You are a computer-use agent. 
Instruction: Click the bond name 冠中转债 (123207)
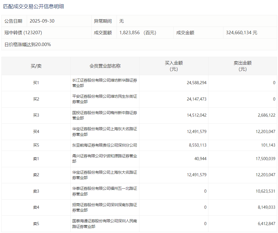(23, 32)
